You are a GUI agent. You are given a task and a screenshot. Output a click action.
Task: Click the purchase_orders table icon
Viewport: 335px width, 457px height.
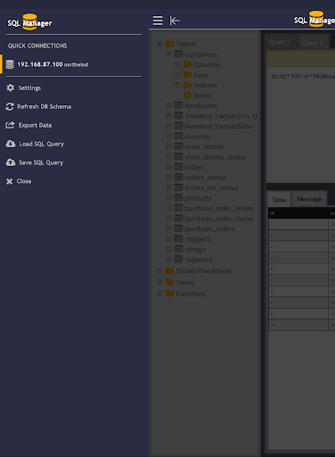pos(178,228)
